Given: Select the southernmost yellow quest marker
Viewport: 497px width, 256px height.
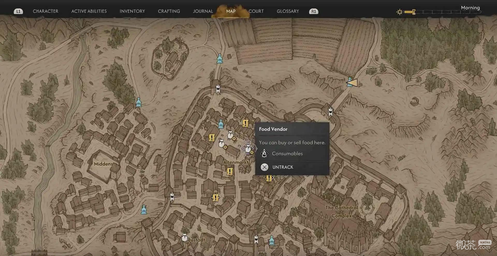Looking at the screenshot, I should click(x=215, y=198).
